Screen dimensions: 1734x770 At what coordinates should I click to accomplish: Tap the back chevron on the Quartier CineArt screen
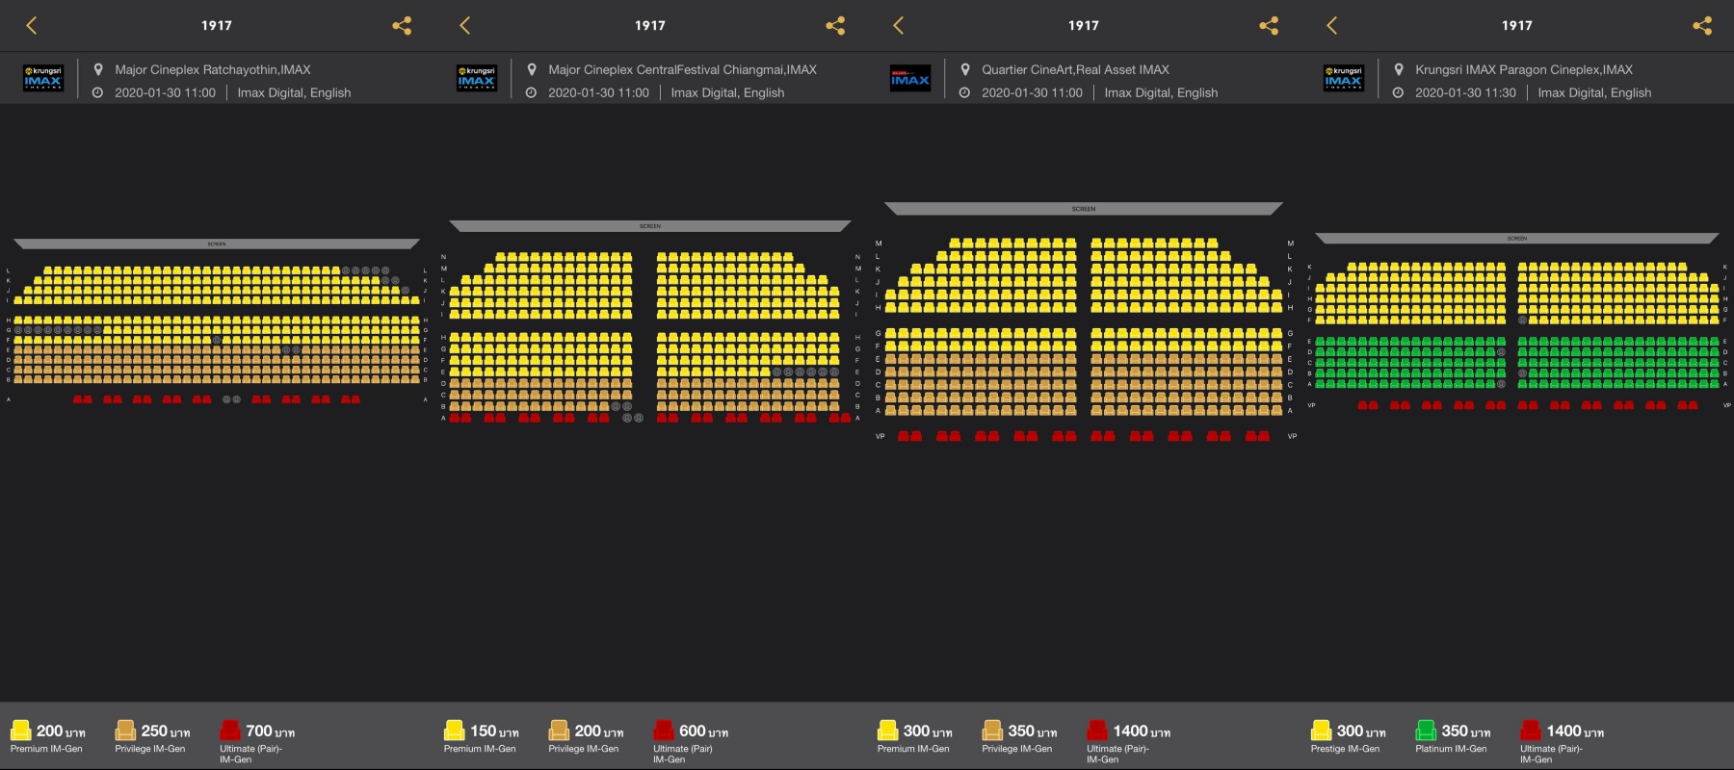tap(898, 26)
